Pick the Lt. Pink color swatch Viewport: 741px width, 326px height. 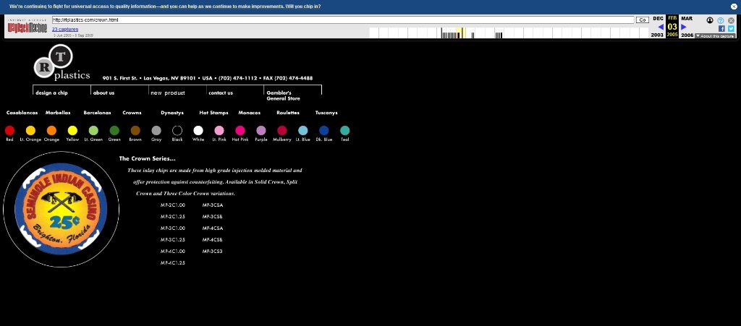click(x=219, y=131)
